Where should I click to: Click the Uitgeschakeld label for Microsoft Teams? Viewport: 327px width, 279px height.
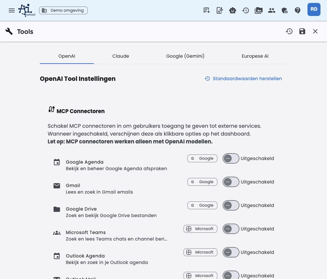[x=257, y=229]
